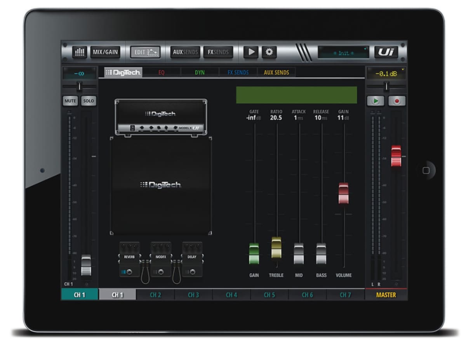
Task: Select the gray CH 1 tab
Action: point(118,295)
